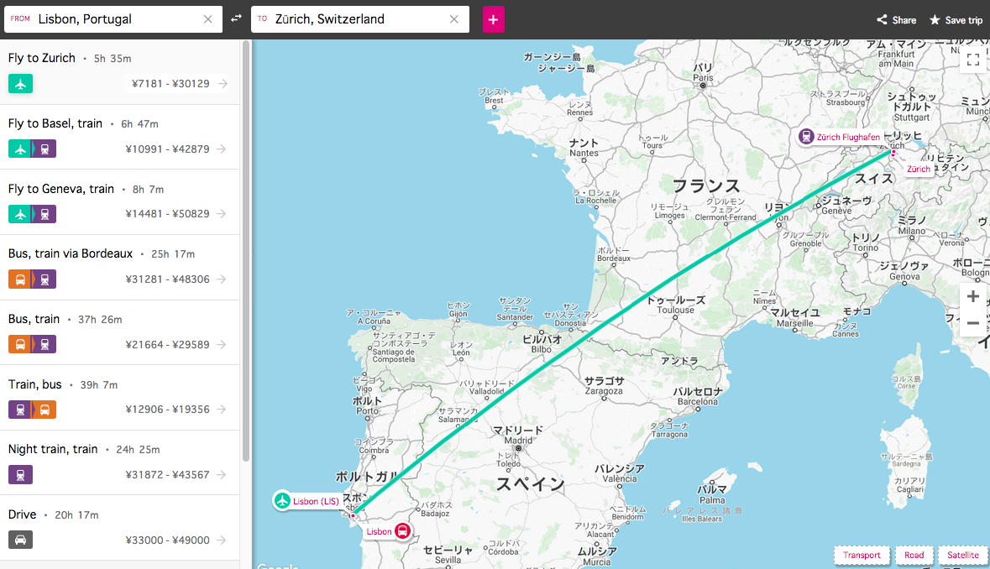
Task: Switch map to Satellite view
Action: pyautogui.click(x=962, y=555)
